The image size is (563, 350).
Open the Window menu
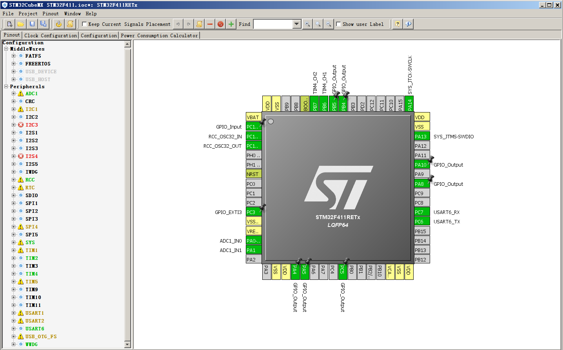[73, 14]
